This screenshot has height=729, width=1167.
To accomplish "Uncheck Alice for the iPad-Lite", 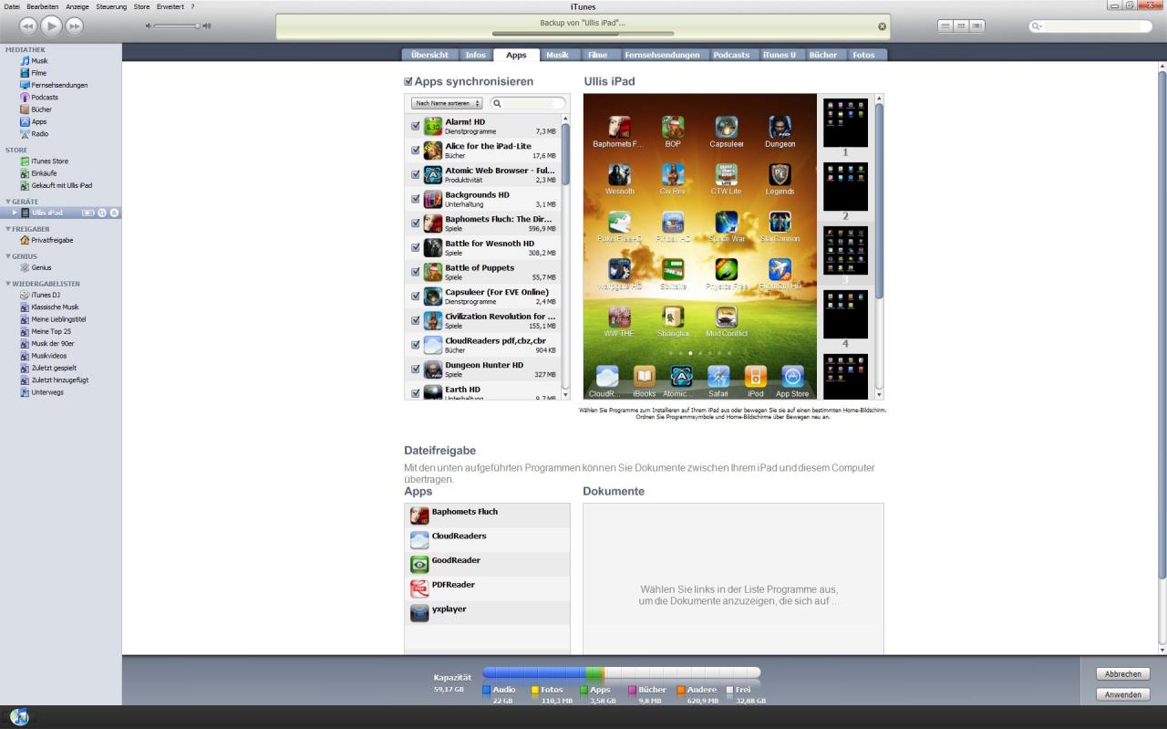I will coord(416,151).
